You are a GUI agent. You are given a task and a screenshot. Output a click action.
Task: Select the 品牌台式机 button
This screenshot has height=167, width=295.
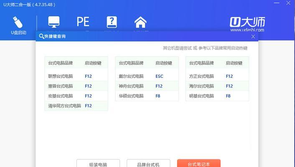148,163
